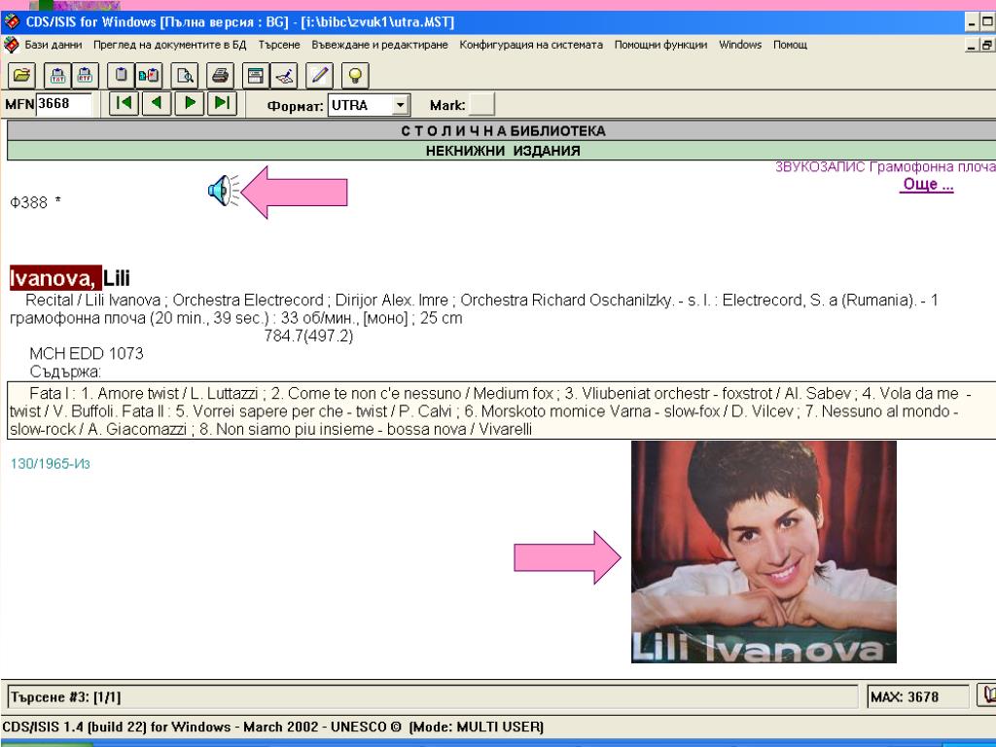Click the data entry form window icon
This screenshot has height=747, width=996.
(256, 76)
